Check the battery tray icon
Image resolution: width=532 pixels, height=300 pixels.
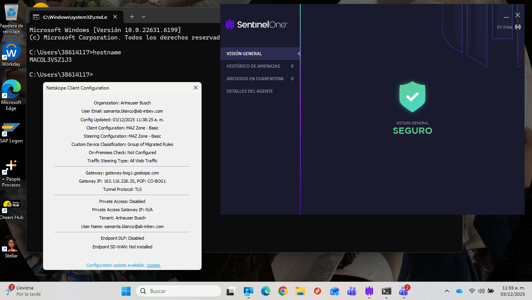point(491,291)
